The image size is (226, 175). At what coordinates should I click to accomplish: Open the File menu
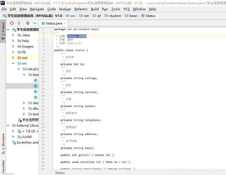pos(4,9)
